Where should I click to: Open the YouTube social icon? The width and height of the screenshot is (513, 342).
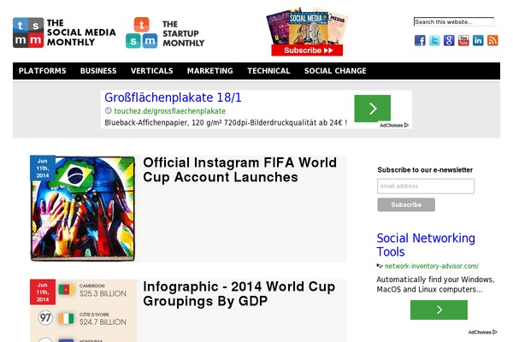tap(463, 40)
